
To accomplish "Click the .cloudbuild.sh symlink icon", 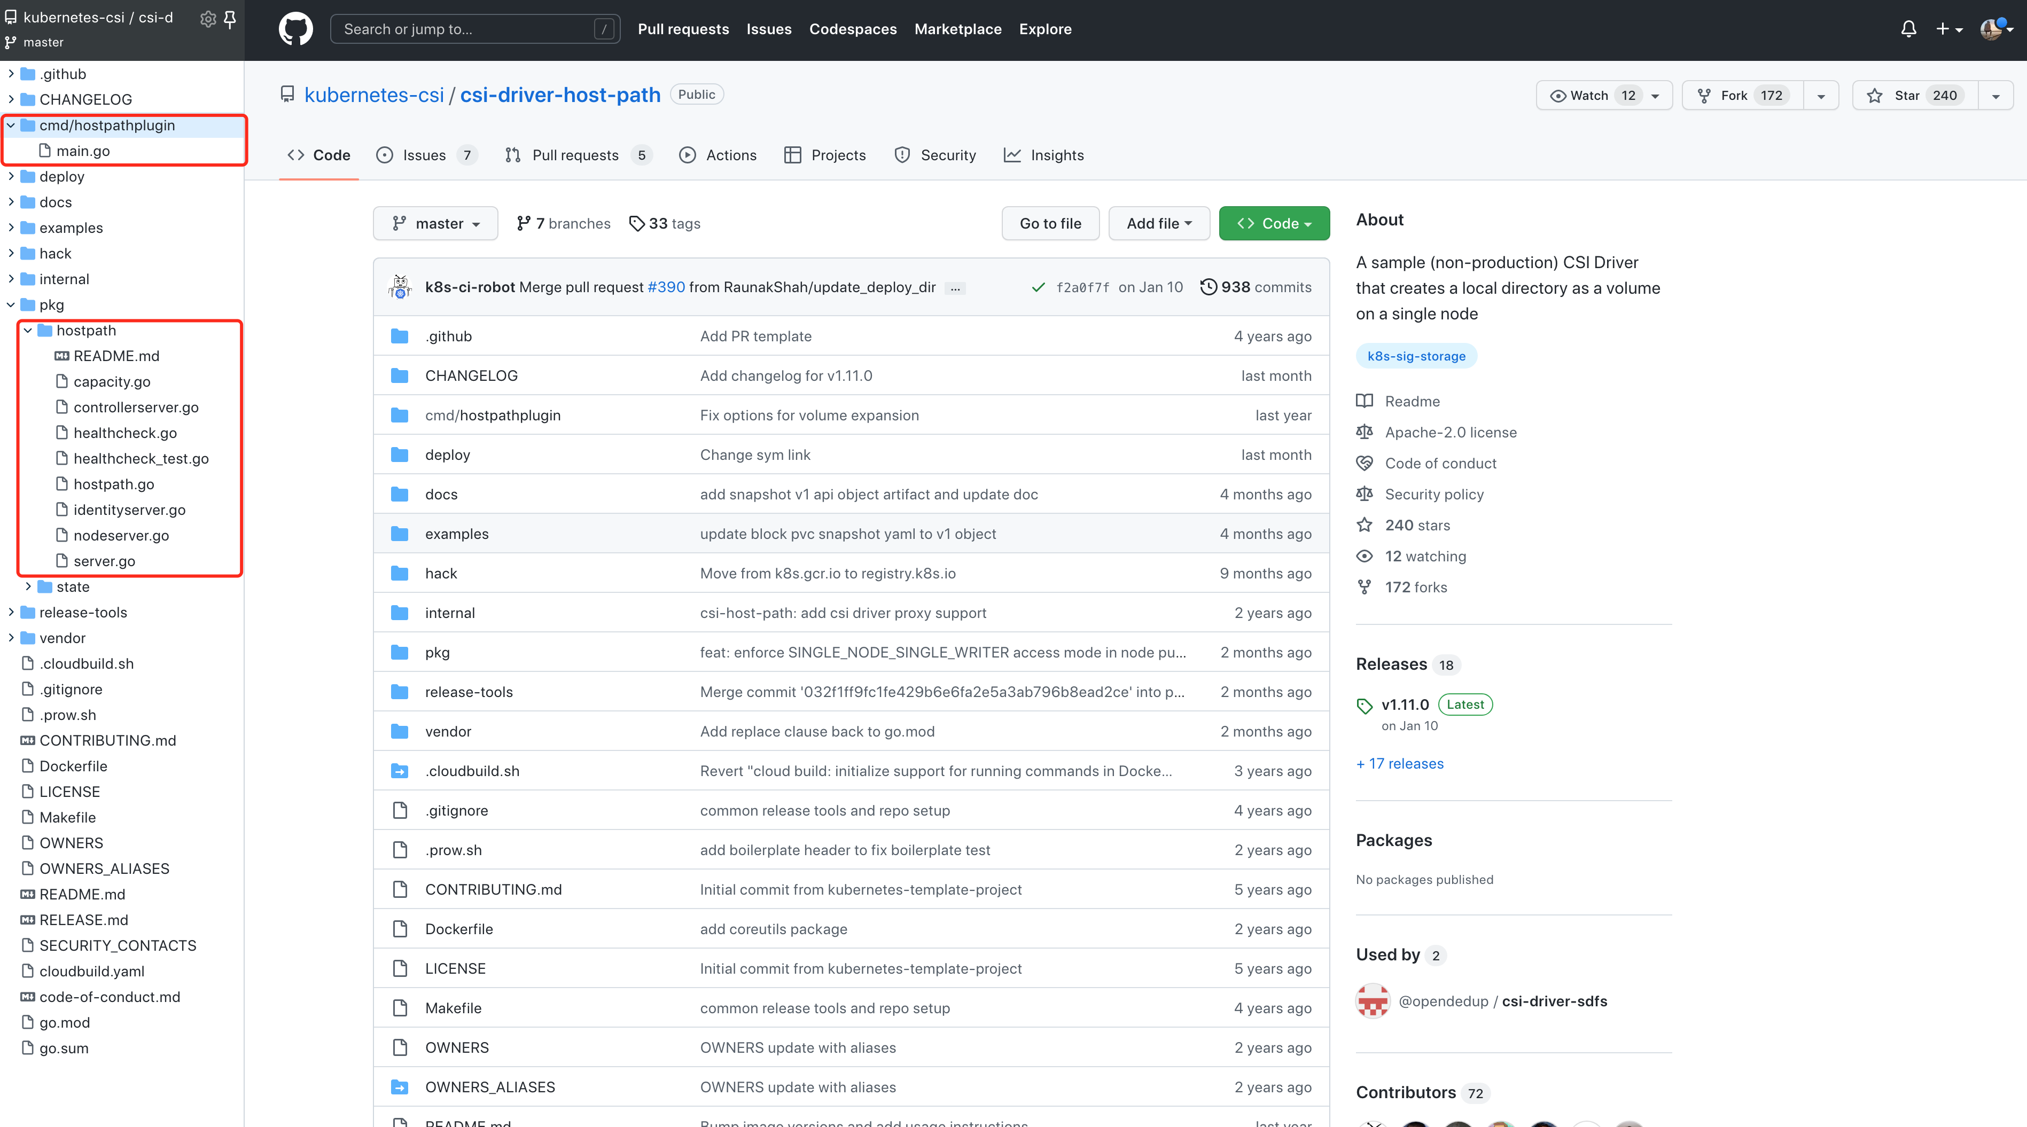I will point(400,771).
